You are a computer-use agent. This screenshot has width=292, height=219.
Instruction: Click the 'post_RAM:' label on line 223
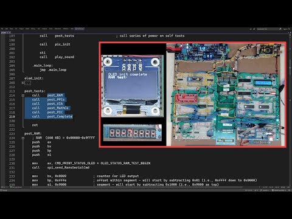(33, 134)
